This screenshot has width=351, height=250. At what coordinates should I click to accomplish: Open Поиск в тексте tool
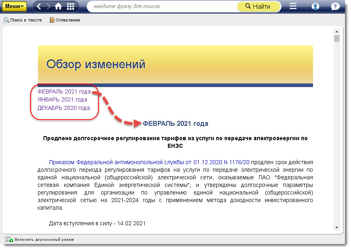coord(23,20)
